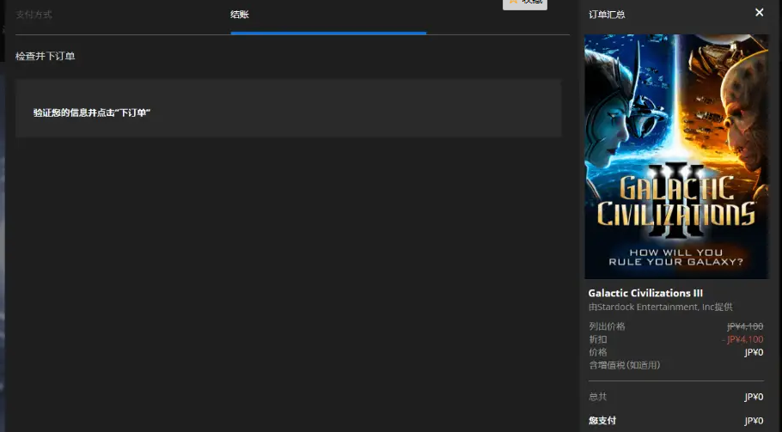Screen dimensions: 782x432
Task: Switch to the 支付方式 tab
Action: (34, 15)
